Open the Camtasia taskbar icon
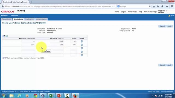Image resolution: width=175 pixels, height=98 pixels. point(67,96)
